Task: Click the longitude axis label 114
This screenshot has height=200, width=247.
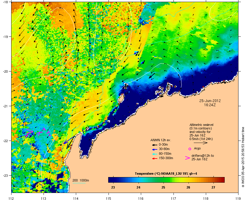Action: pyautogui.click(x=76, y=198)
